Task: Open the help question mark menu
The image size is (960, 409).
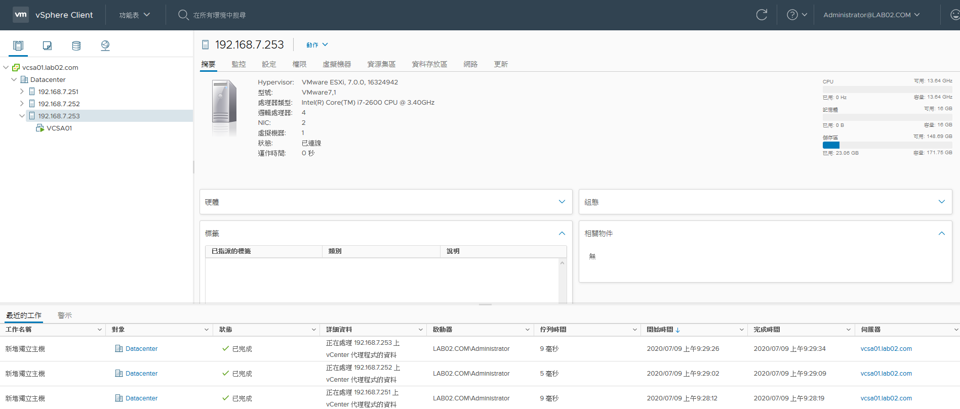Action: (797, 15)
